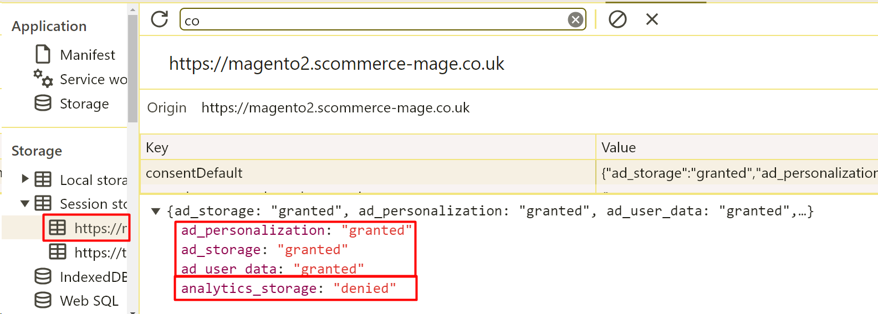Click the Web SQL database icon
Viewport: 878px width, 314px height.
[x=43, y=300]
